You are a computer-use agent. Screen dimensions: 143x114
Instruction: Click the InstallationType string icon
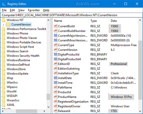55,73
